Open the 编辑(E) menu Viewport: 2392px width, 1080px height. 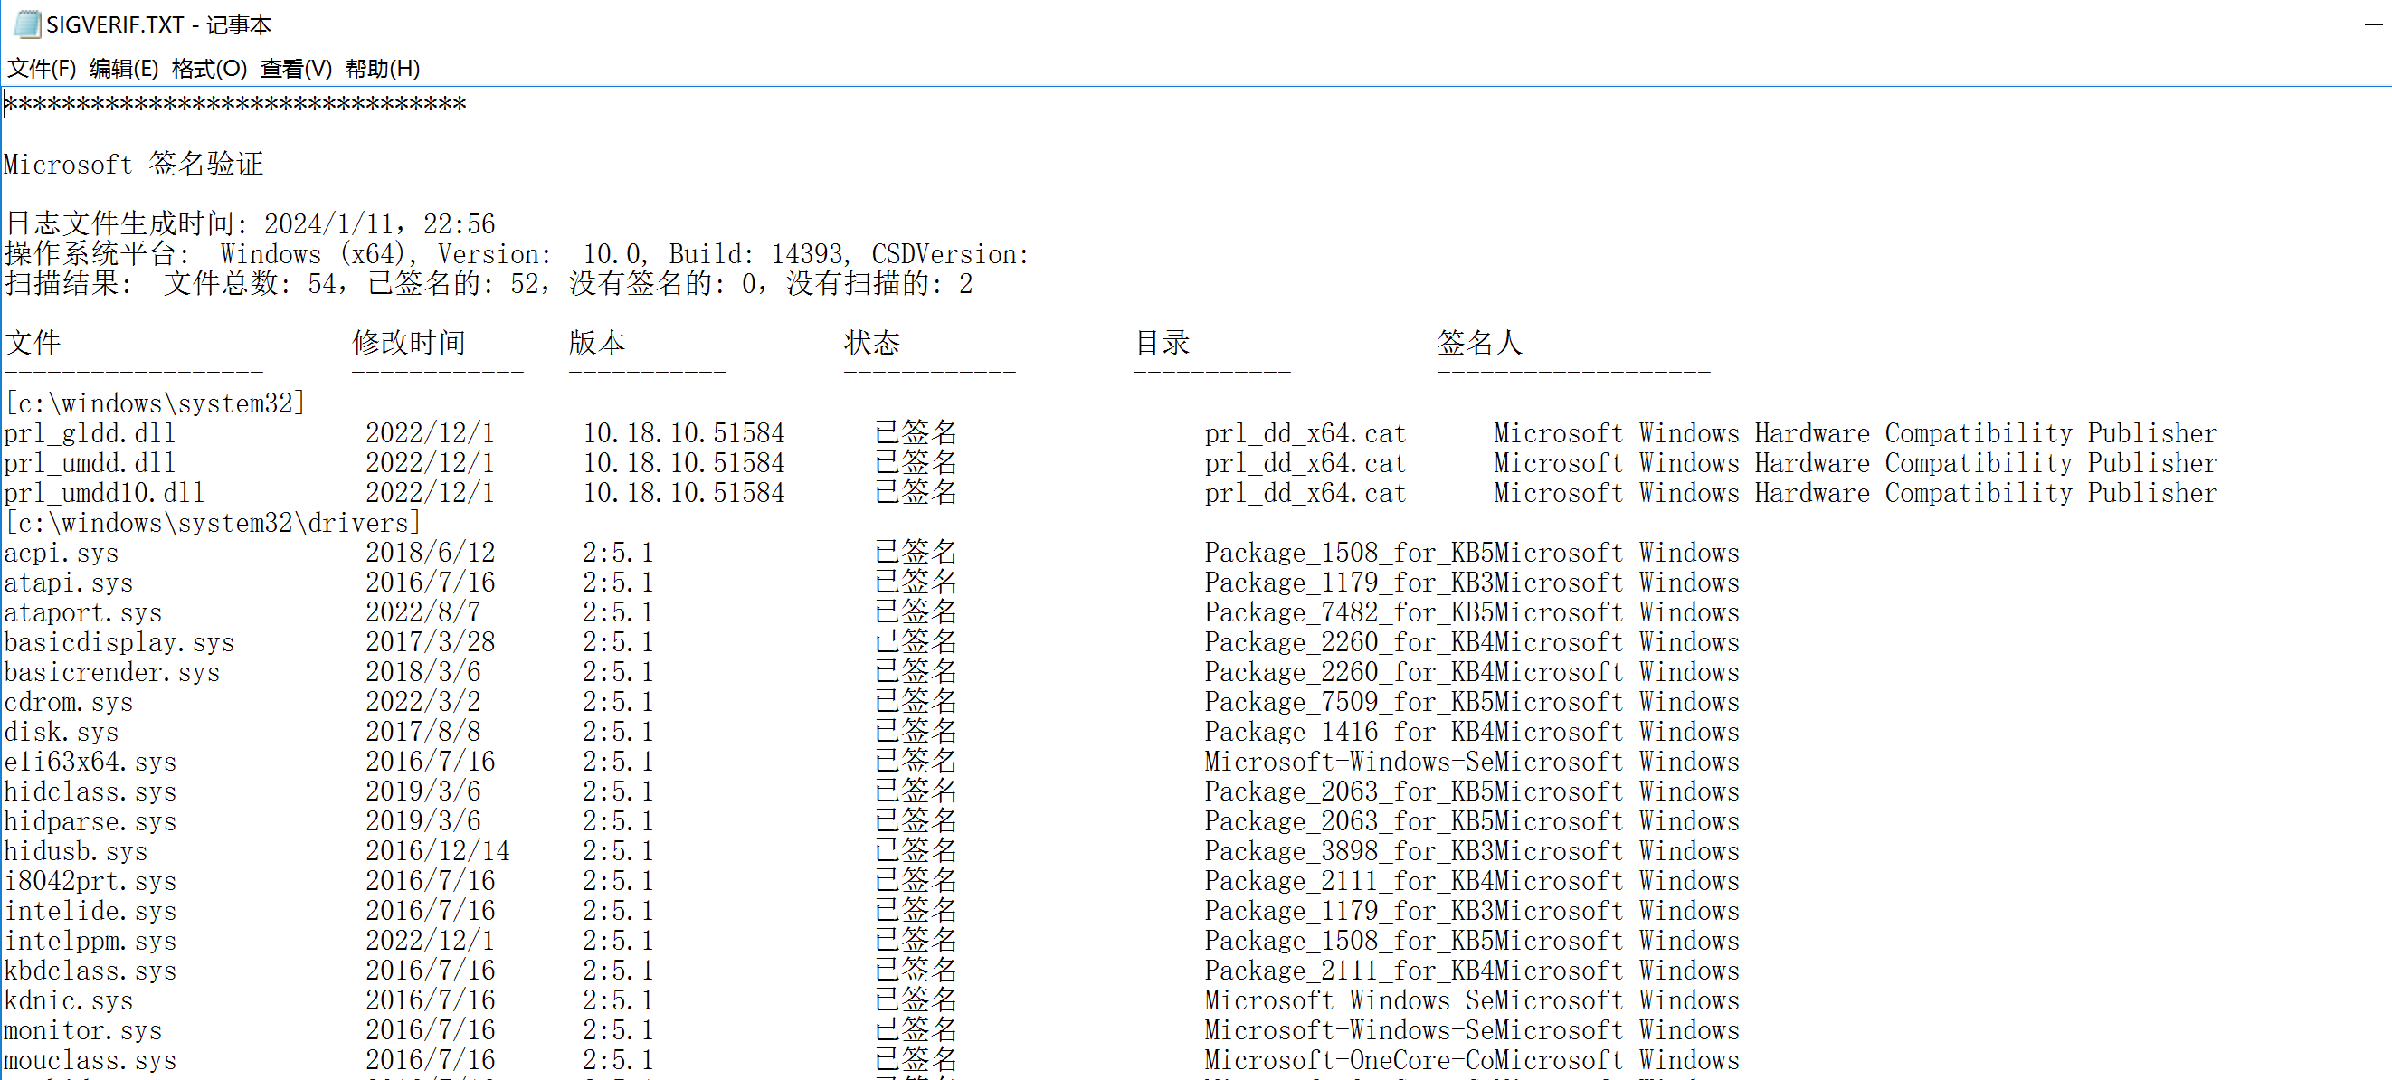(x=124, y=69)
